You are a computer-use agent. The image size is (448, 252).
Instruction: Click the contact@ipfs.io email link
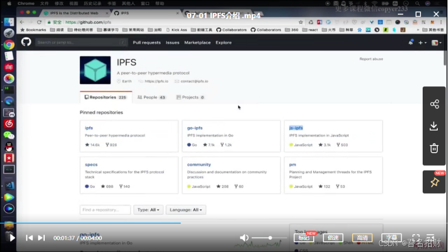pyautogui.click(x=194, y=81)
